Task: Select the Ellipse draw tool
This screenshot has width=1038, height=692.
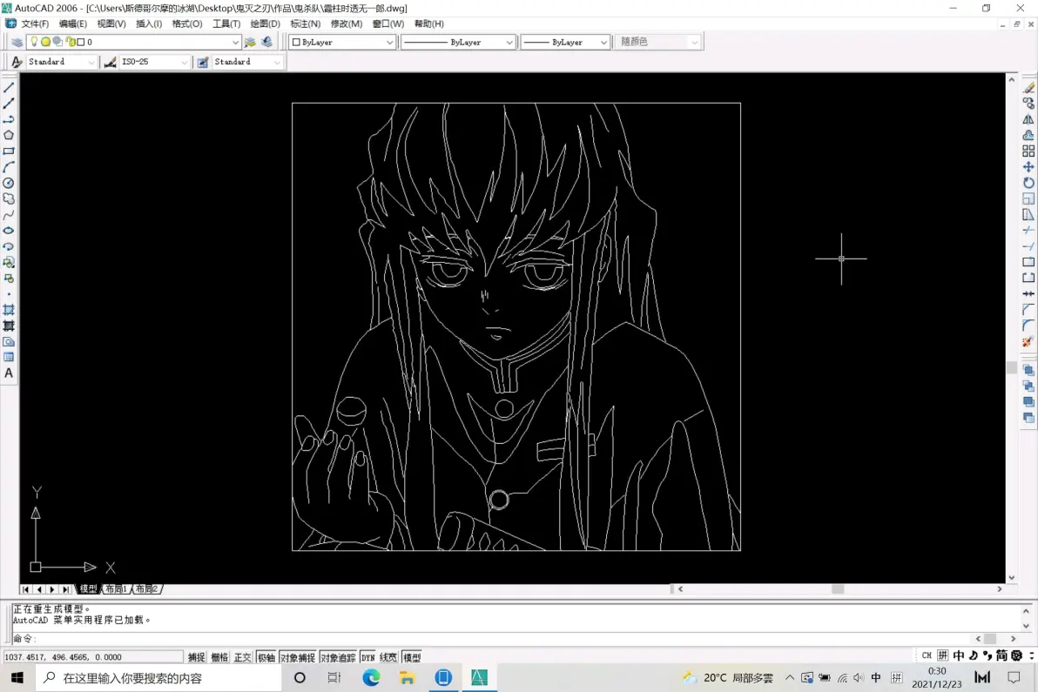Action: pos(9,230)
